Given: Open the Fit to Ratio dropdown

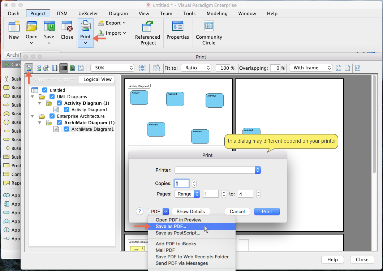Looking at the screenshot, I should [196, 68].
